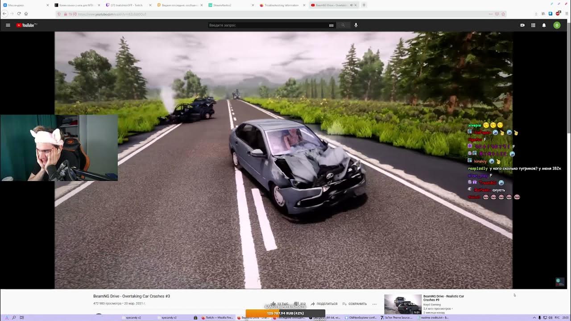Open Twitch Mozilla Firefox taskbar item
Viewport: 571px width, 321px height.
pyautogui.click(x=217, y=317)
